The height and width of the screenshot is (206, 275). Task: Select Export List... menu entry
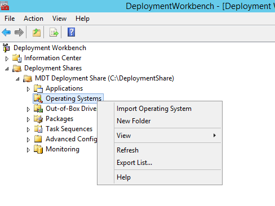pos(134,163)
